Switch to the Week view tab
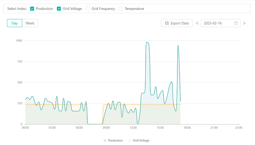Image resolution: width=255 pixels, height=145 pixels. [x=30, y=23]
